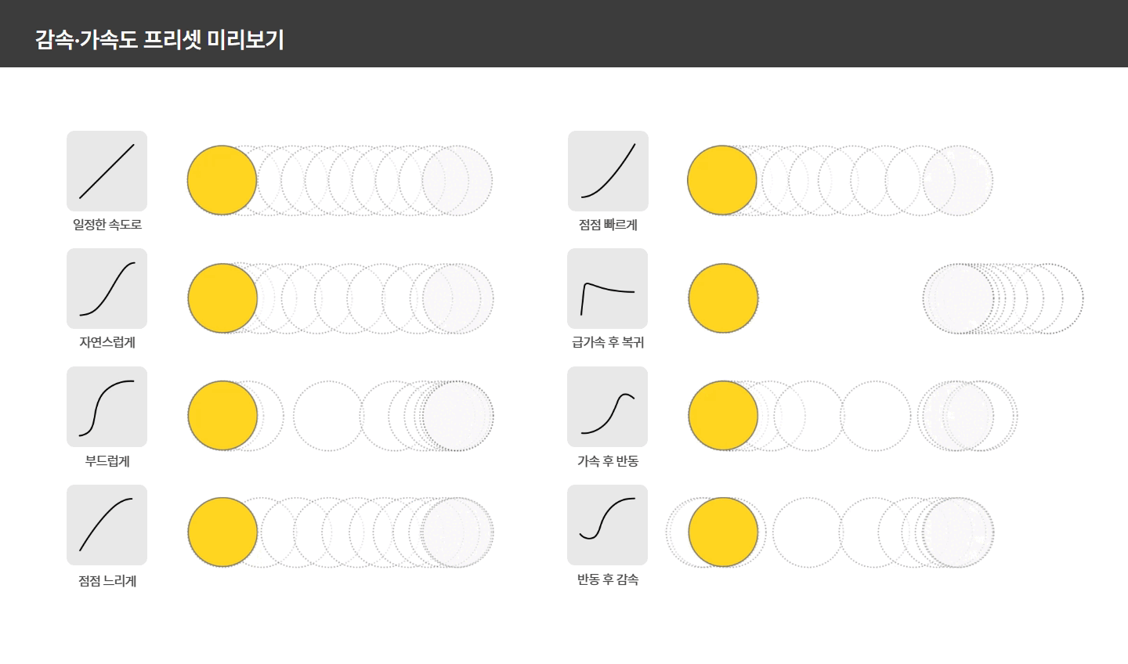The height and width of the screenshot is (664, 1128).
Task: Click the 일정한 속도로 label
Action: coord(107,225)
